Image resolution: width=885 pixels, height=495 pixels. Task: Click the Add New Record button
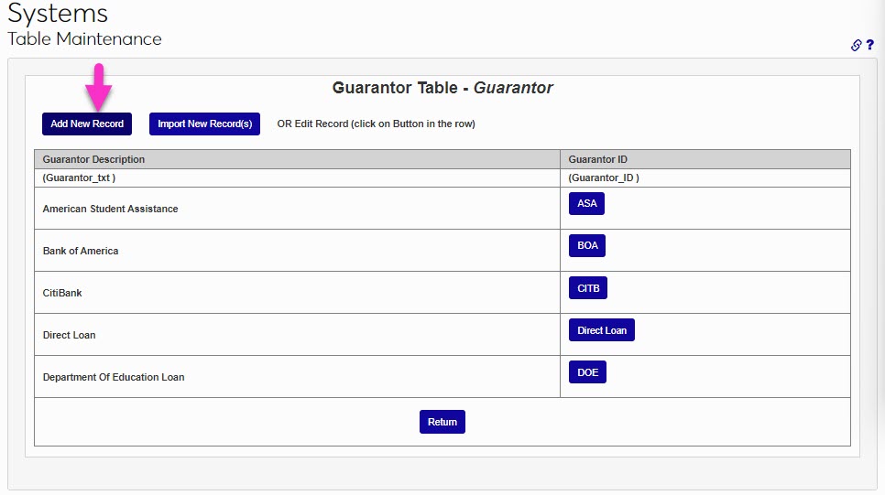pos(87,124)
